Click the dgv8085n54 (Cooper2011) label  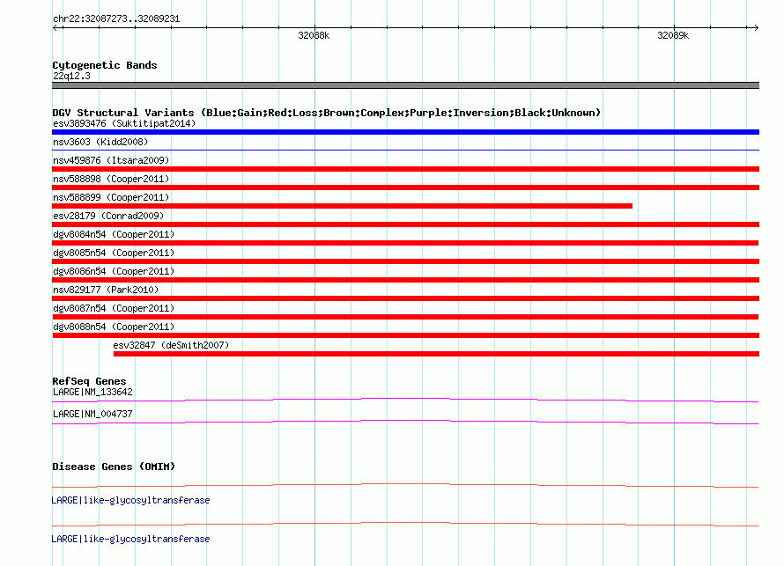pyautogui.click(x=114, y=253)
